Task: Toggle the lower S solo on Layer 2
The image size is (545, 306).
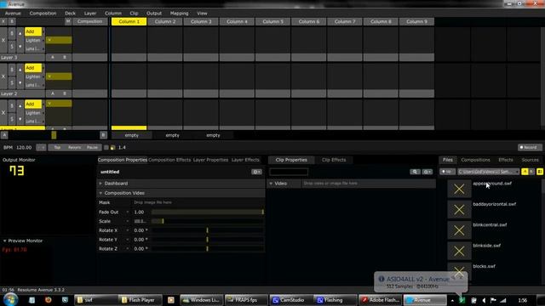Action: point(12,82)
